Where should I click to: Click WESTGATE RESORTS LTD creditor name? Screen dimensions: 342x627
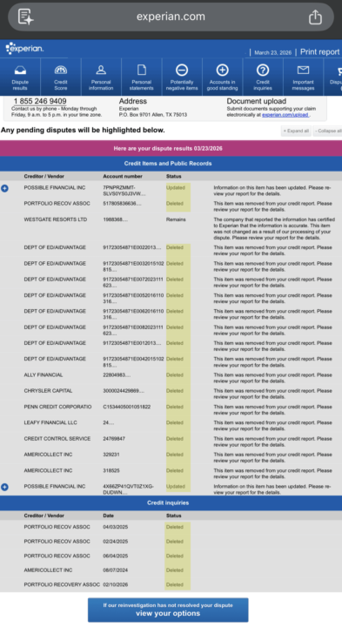pos(55,219)
